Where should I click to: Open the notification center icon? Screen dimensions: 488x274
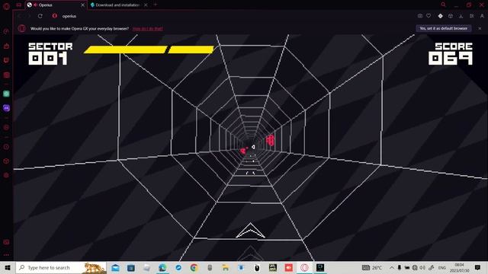478,267
